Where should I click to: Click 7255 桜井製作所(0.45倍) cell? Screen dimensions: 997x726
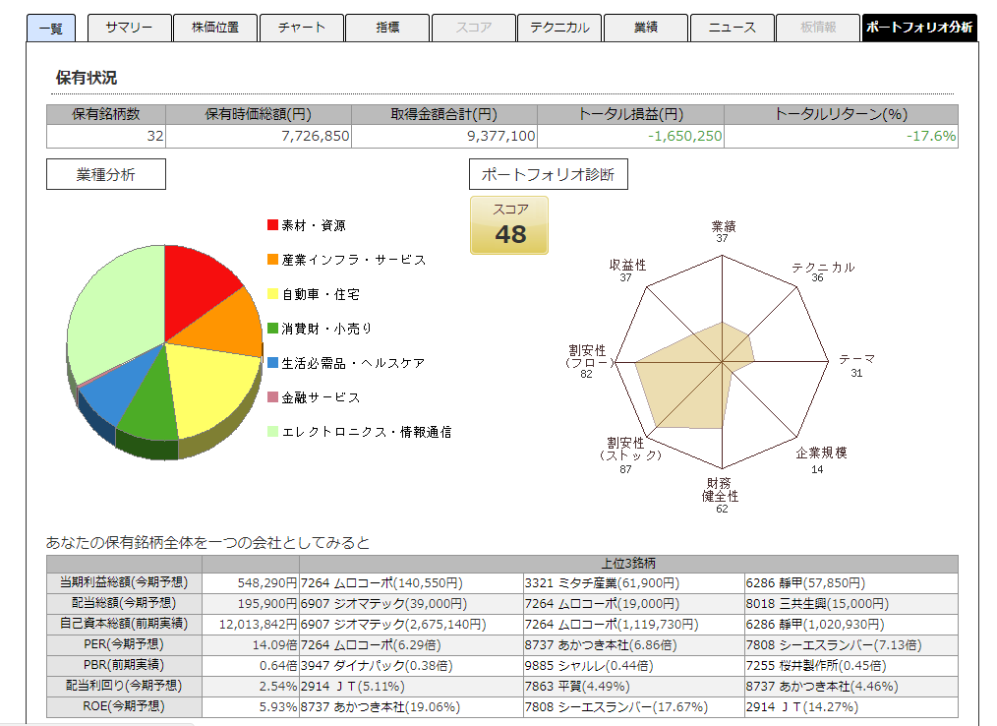coord(850,666)
